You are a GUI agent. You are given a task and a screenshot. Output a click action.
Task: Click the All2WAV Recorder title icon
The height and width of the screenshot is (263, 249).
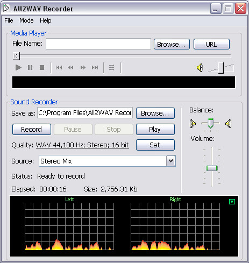point(6,8)
